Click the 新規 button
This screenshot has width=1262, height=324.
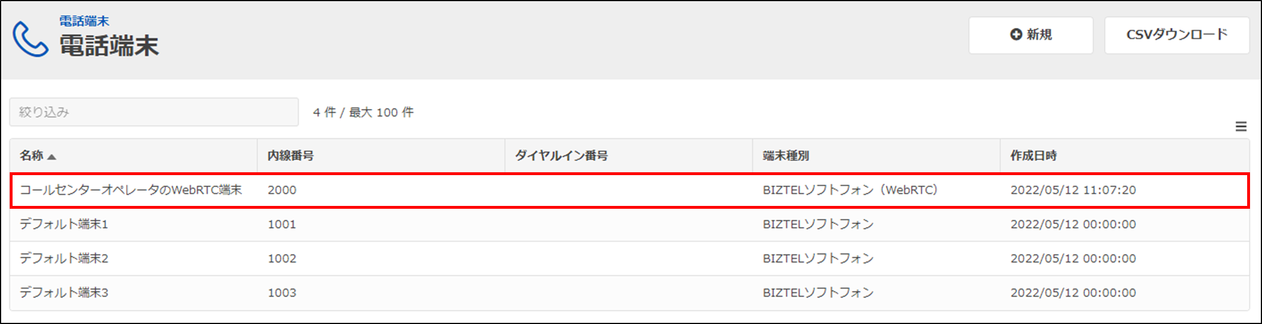pos(1030,35)
